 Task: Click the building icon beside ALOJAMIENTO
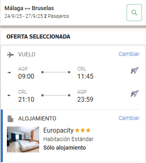click(x=11, y=119)
